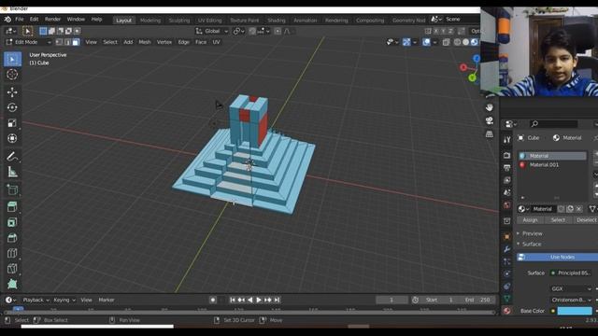Open Render properties tab
Image resolution: width=598 pixels, height=336 pixels.
[506, 156]
